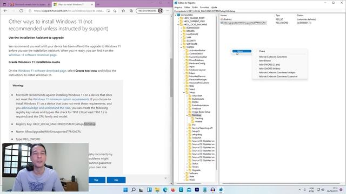Viewport: 346px width, 194px height.
Task: Open the Arquivo menu in Registry Editor
Action: [178, 7]
